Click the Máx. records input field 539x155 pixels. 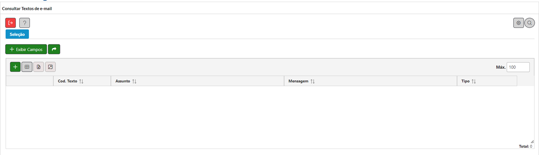tap(518, 67)
